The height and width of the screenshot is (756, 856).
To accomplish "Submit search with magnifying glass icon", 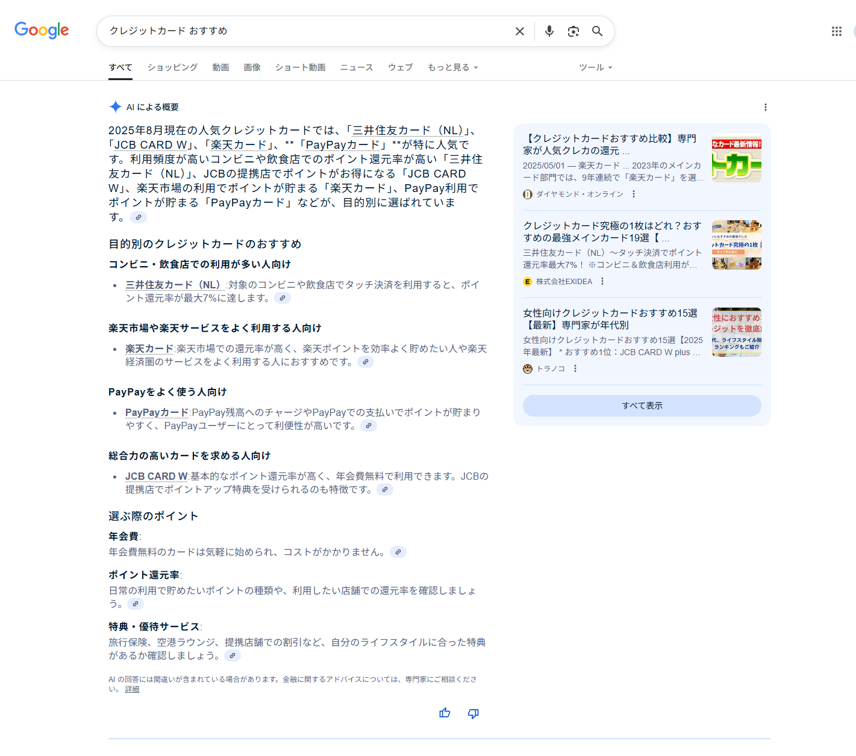I will tap(597, 31).
